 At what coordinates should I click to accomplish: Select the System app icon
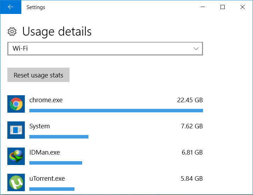pyautogui.click(x=16, y=130)
